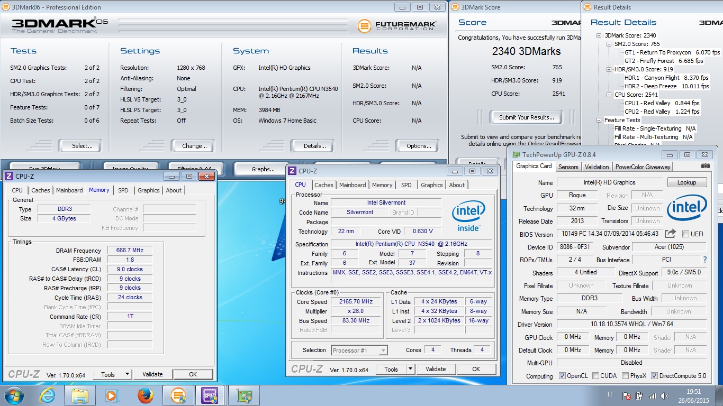
Task: Select GT1 - Return To Proxycon result row
Action: click(672, 52)
